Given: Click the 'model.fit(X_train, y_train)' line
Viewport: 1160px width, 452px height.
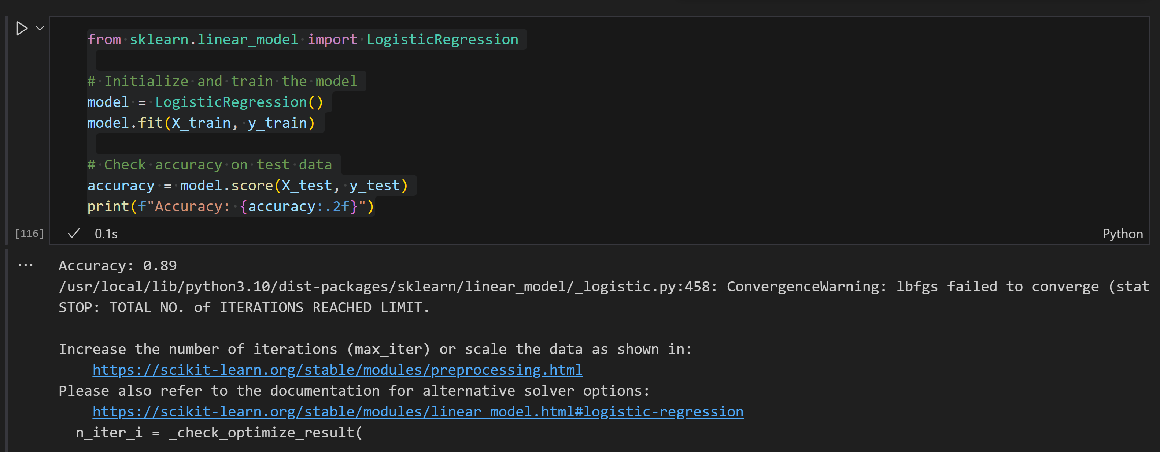Looking at the screenshot, I should pos(201,123).
